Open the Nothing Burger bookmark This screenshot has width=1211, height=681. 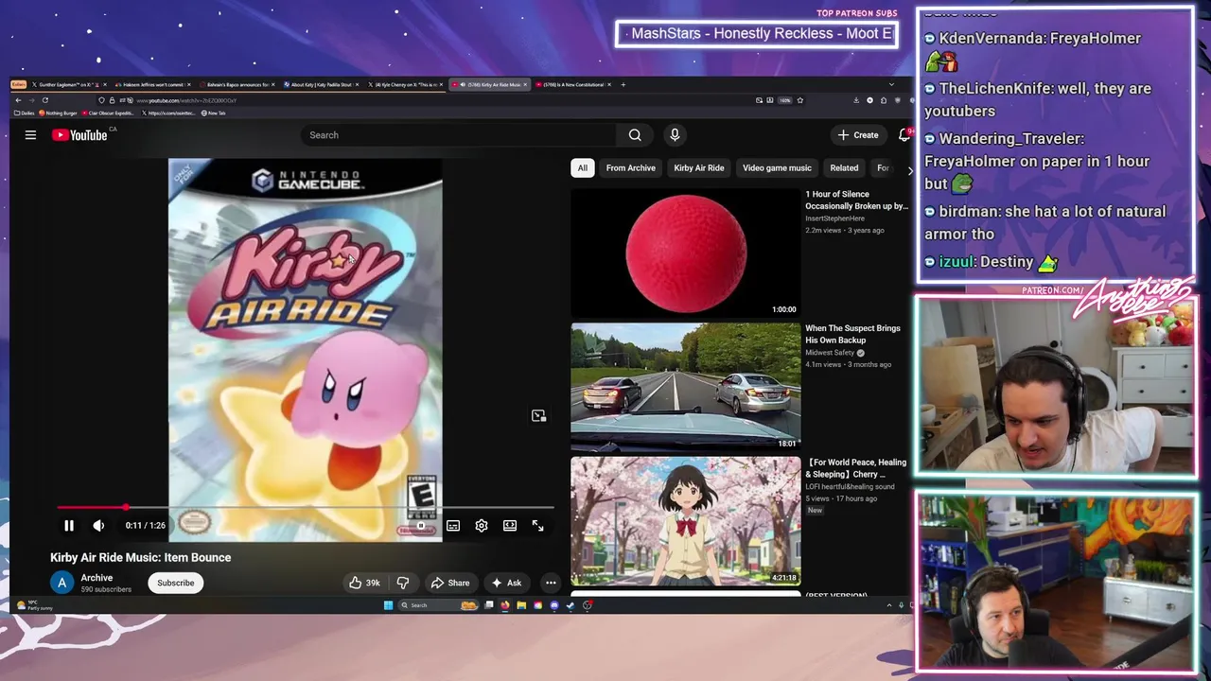point(58,113)
